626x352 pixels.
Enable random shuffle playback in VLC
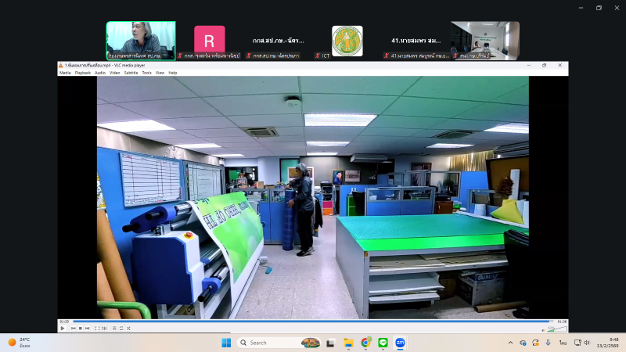[x=127, y=329]
